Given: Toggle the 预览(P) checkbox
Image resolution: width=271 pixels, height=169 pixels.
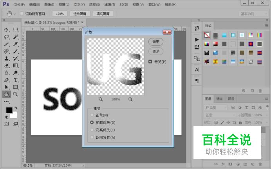Looking at the screenshot, I should tap(150, 62).
